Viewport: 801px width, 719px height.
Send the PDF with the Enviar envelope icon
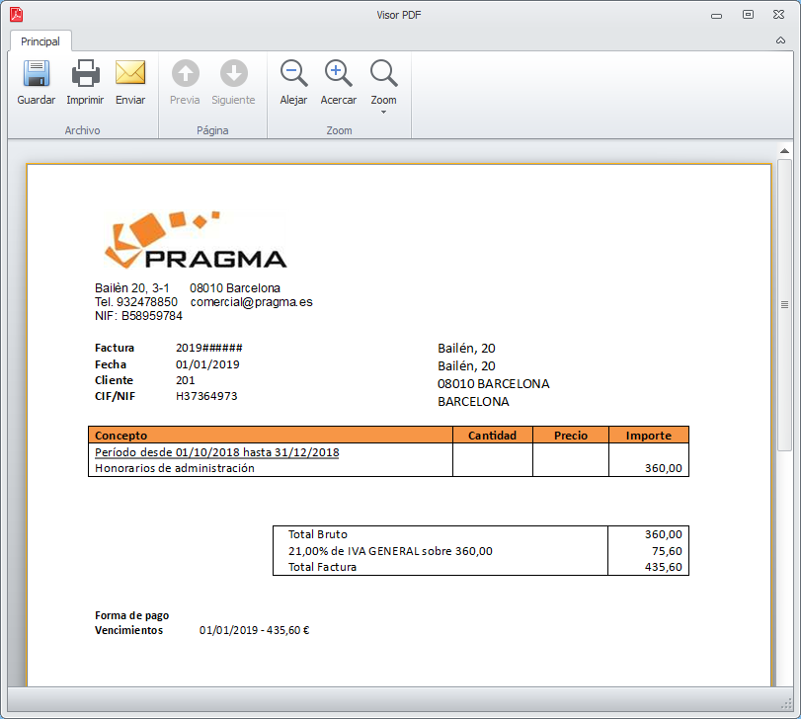coord(130,72)
